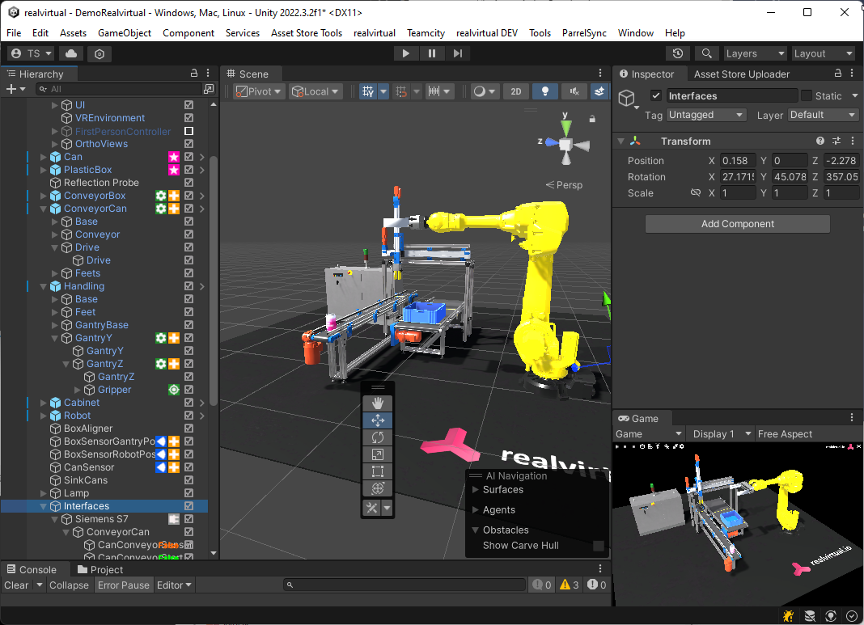Viewport: 864px width, 625px height.
Task: Select the Rect transform tool
Action: pyautogui.click(x=377, y=471)
